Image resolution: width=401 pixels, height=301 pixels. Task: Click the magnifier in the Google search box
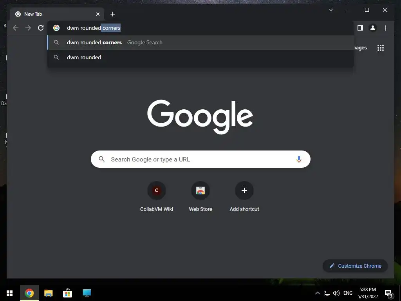(101, 159)
